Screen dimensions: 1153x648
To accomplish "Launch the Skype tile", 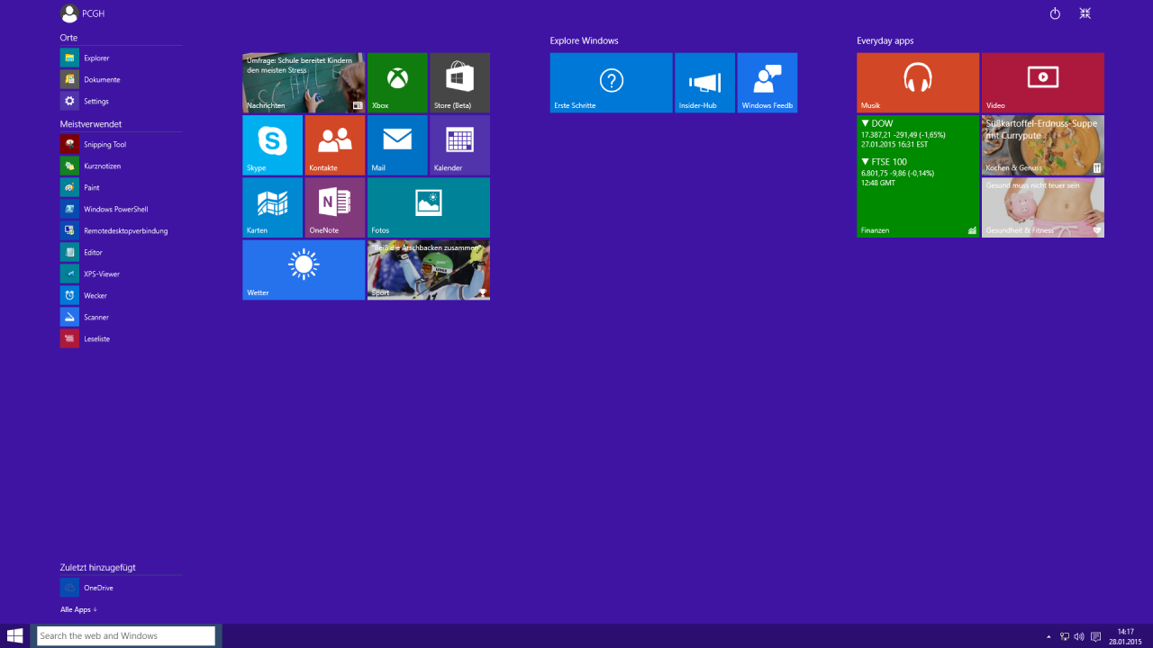I will pos(272,145).
